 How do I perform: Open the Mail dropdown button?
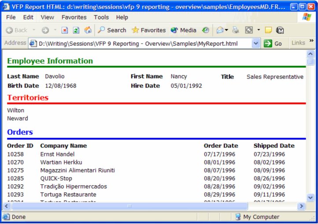coord(222,30)
